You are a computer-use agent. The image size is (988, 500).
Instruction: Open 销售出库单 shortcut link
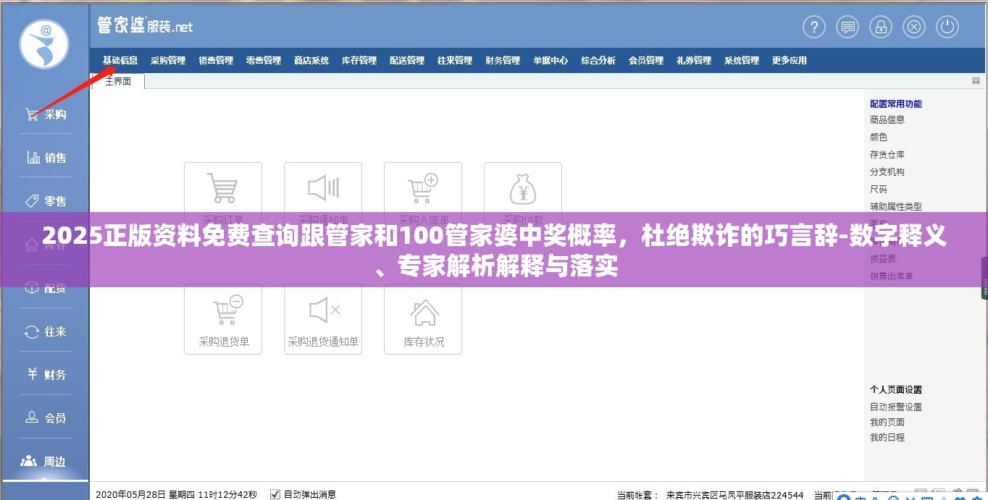[892, 276]
